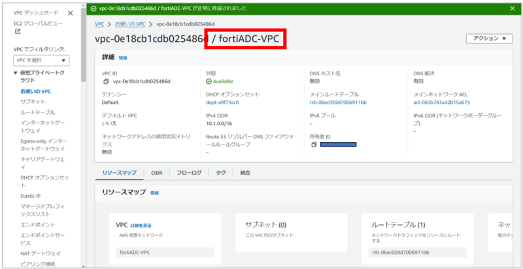Go to Egress-only インターネットゲートウェイ sidebar item
523x269 pixels.
[44, 145]
